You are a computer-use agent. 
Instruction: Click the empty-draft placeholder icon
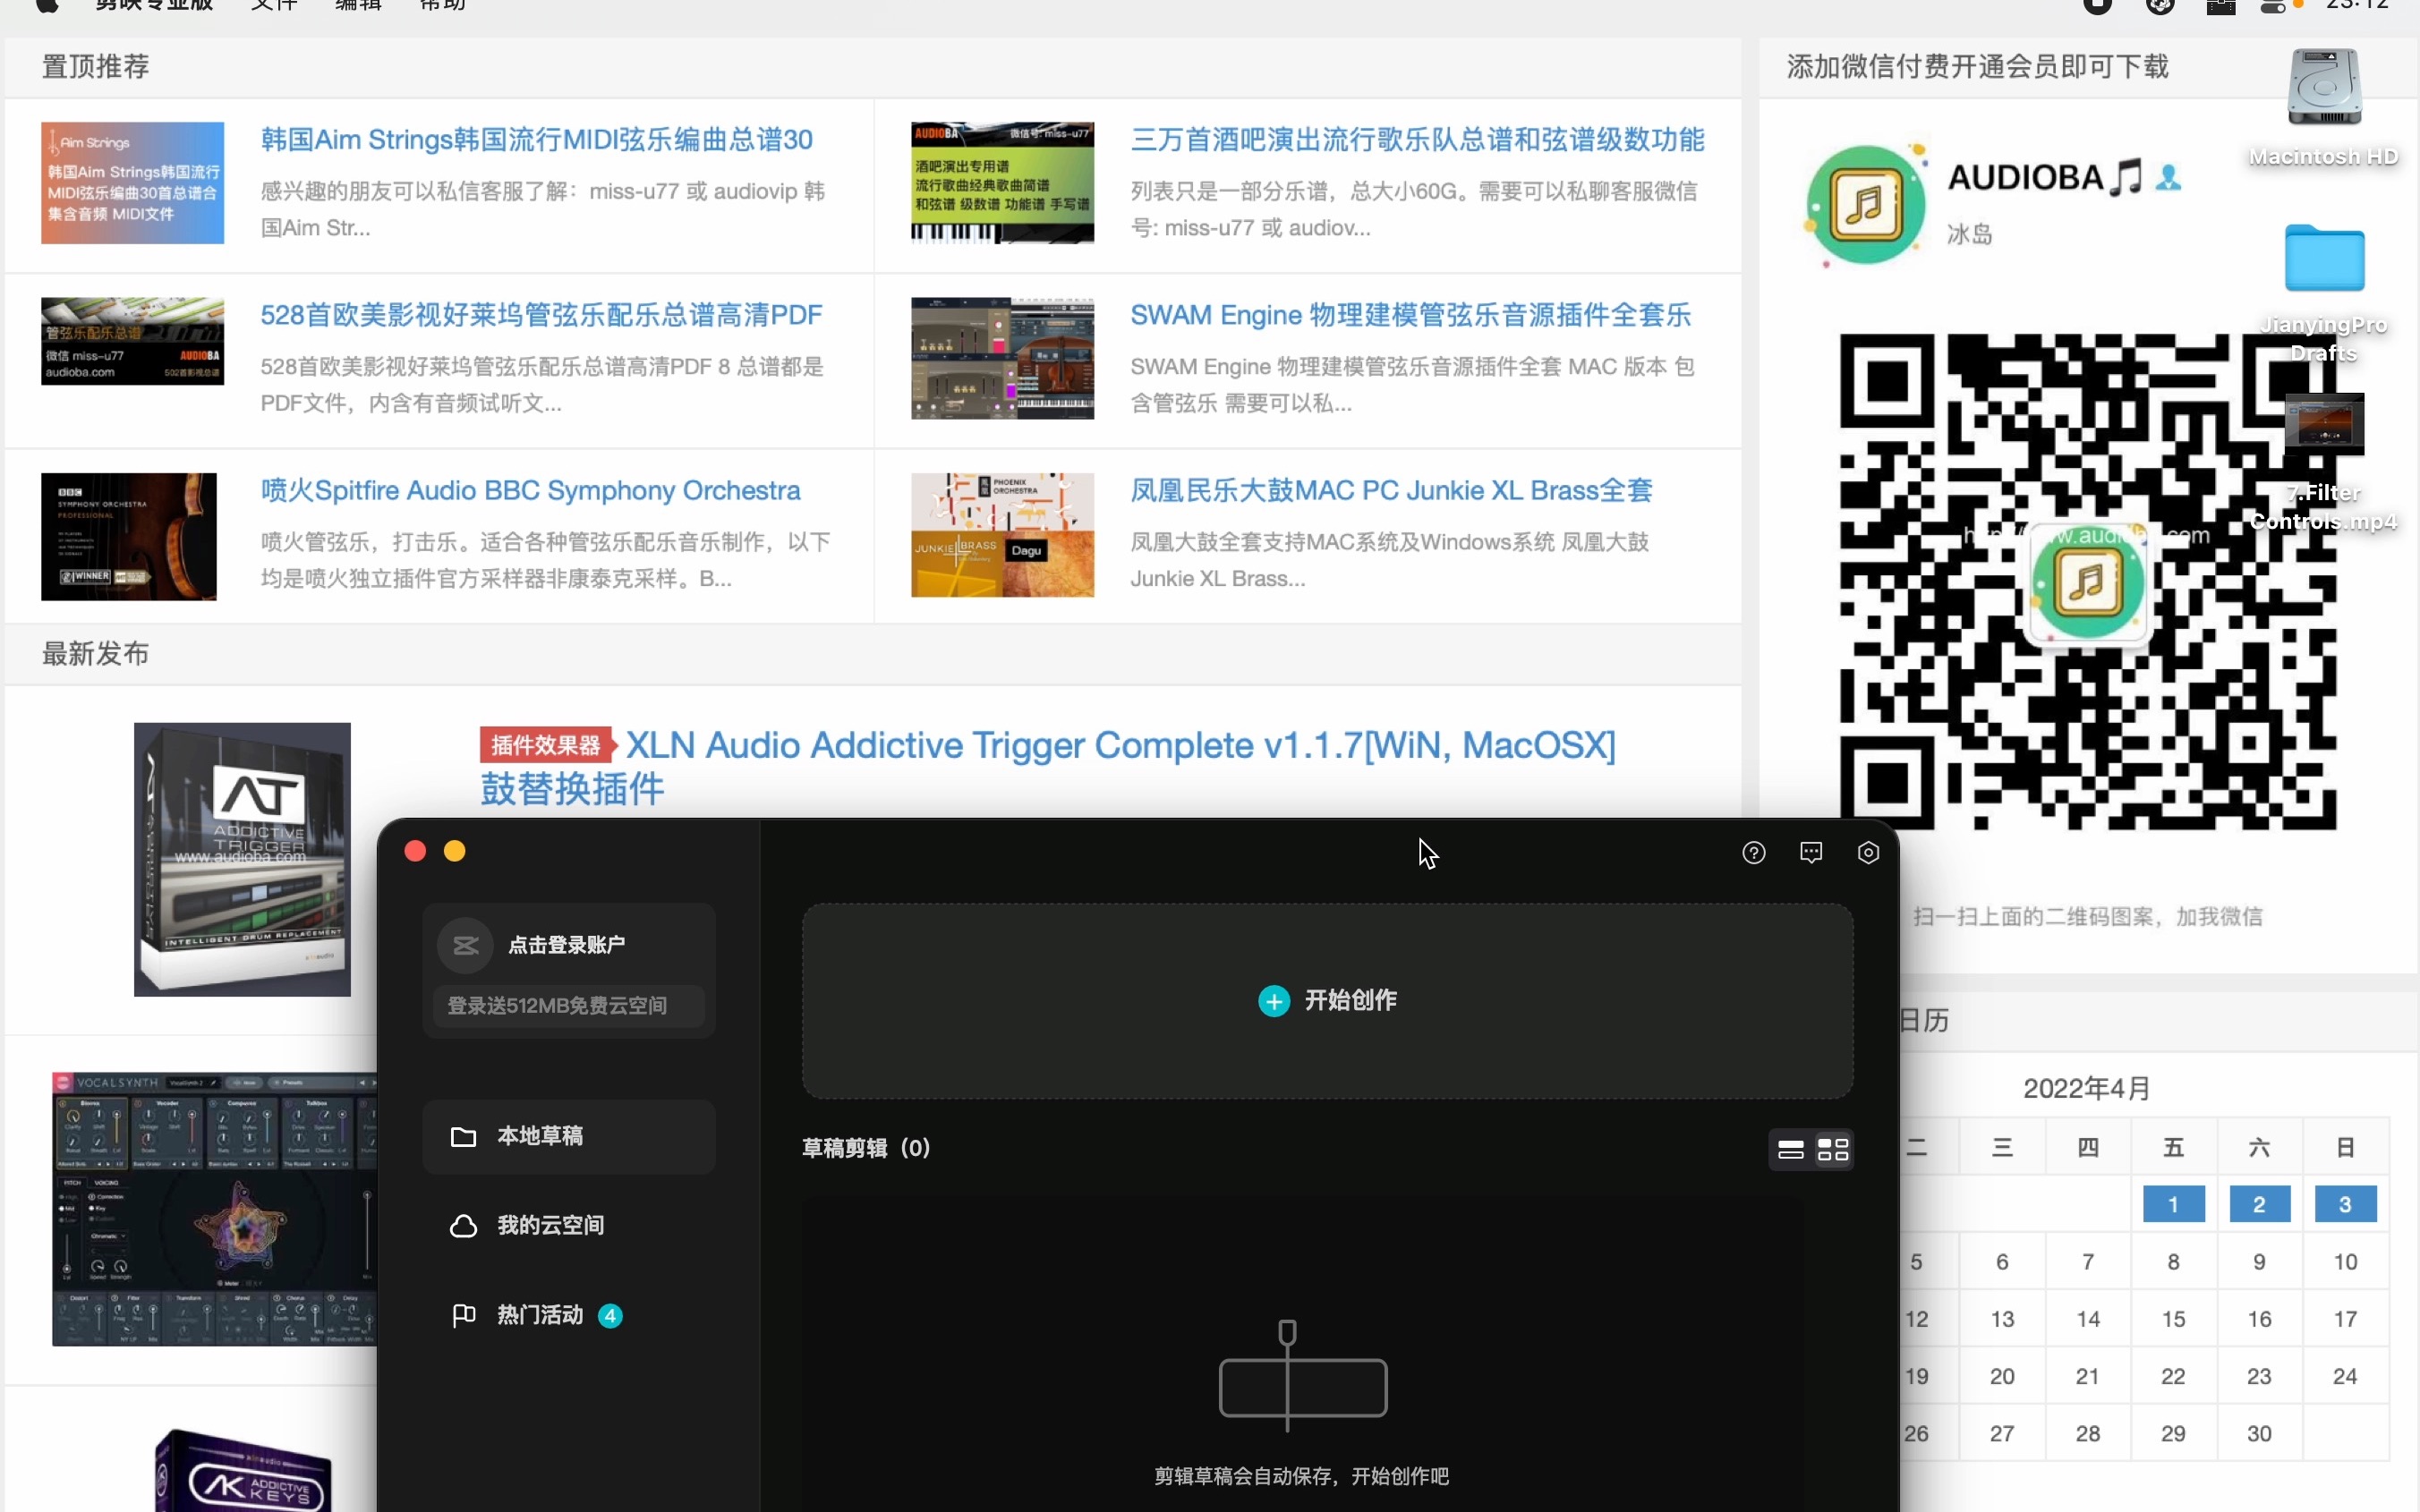click(x=1302, y=1375)
